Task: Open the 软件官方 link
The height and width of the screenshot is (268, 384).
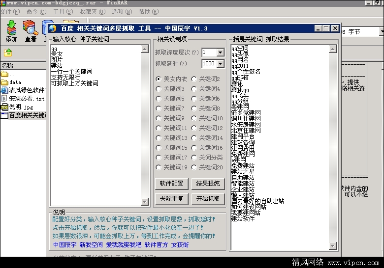Action: 156,245
